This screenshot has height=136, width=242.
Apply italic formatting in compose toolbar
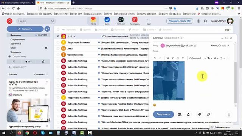click(x=173, y=58)
